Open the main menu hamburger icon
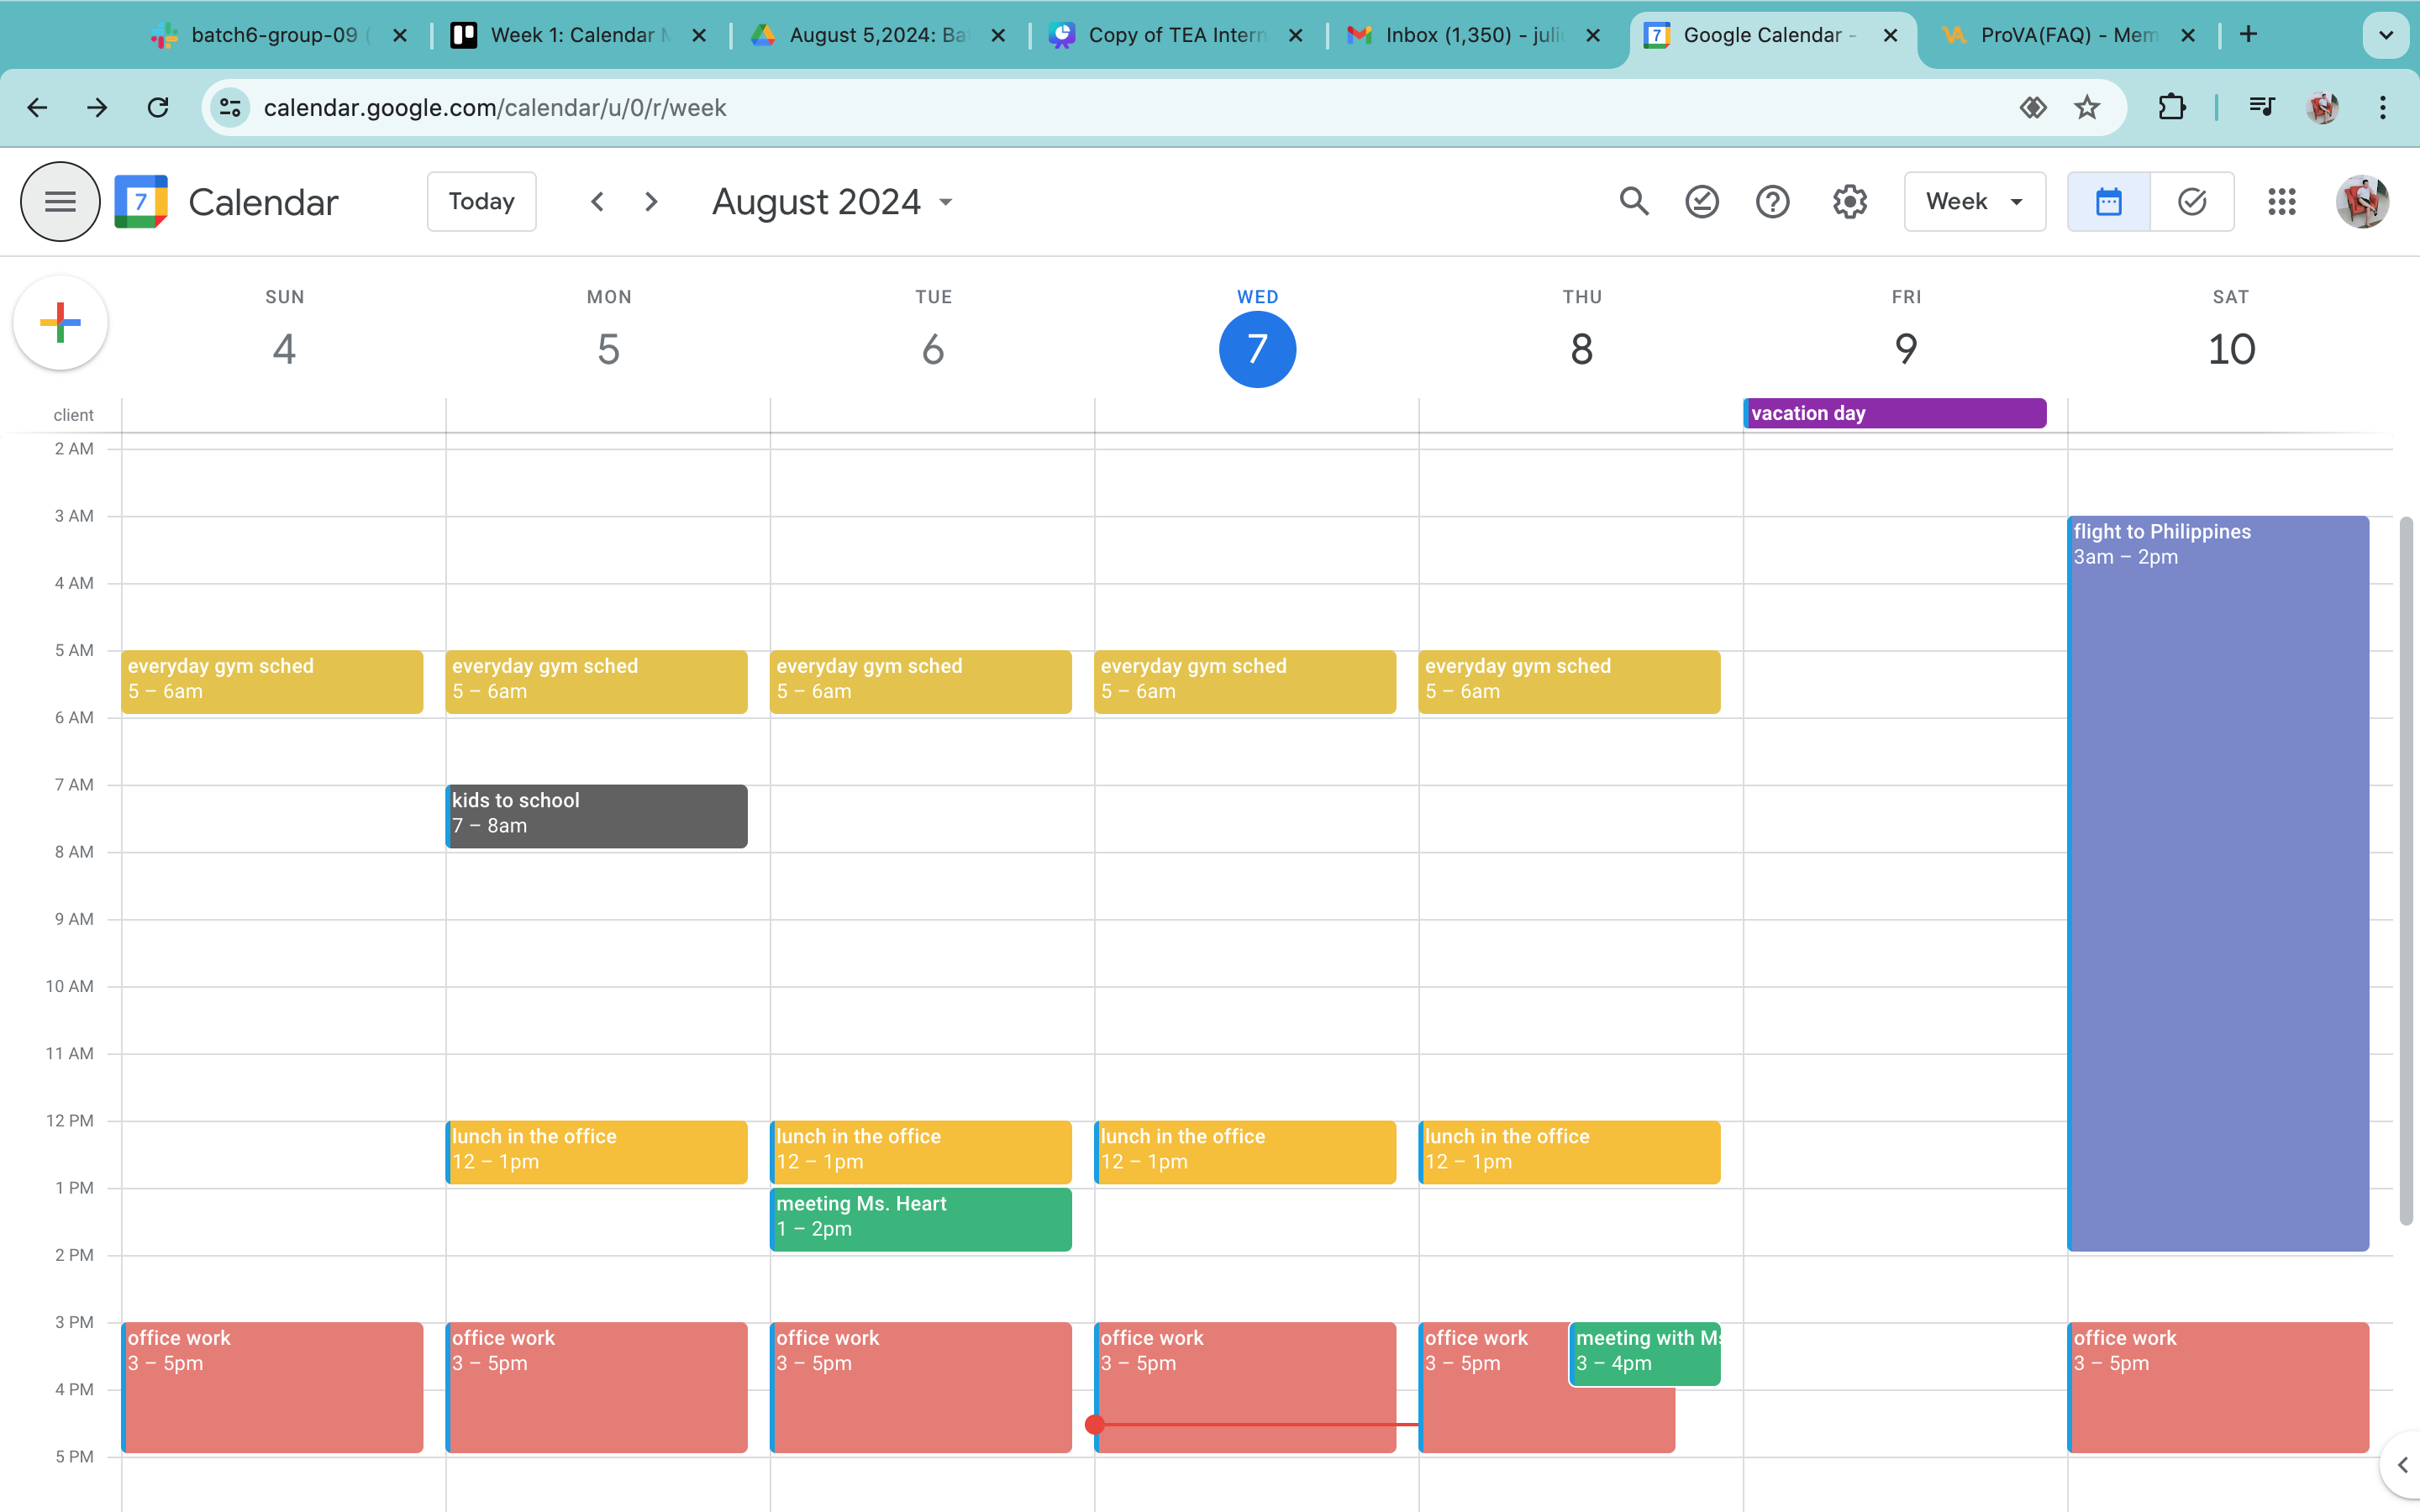The image size is (2420, 1512). coord(60,202)
